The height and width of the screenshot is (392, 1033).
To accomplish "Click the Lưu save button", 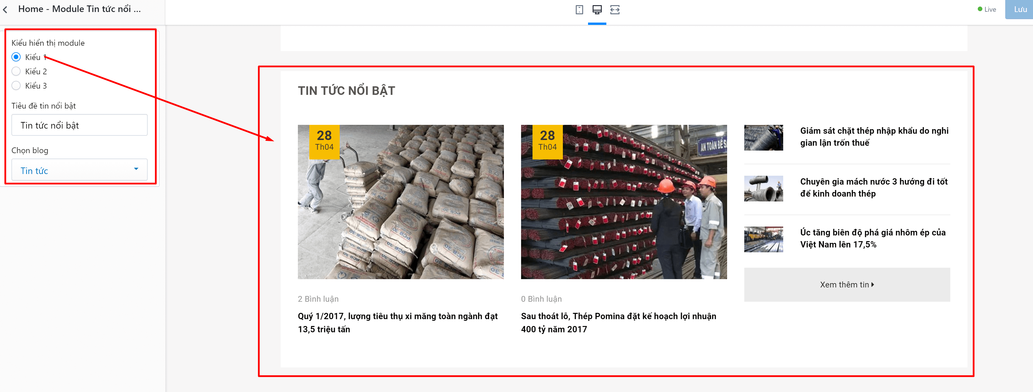I will point(1019,9).
